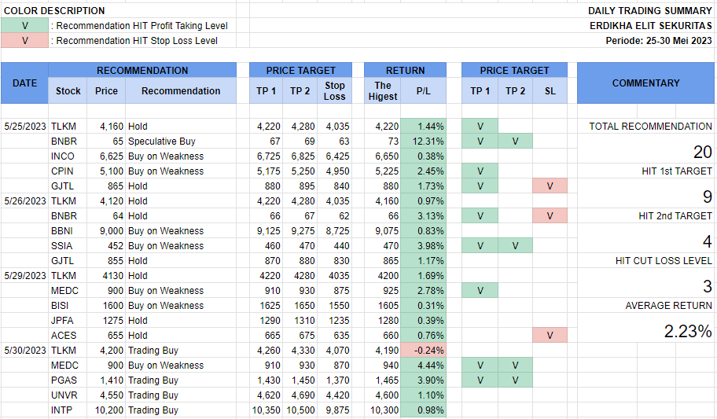This screenshot has height=419, width=717.
Task: Click the RETURN section header
Action: [405, 71]
